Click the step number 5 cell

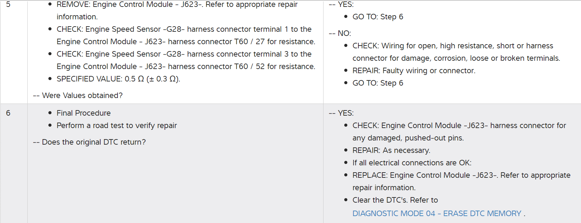(x=8, y=4)
